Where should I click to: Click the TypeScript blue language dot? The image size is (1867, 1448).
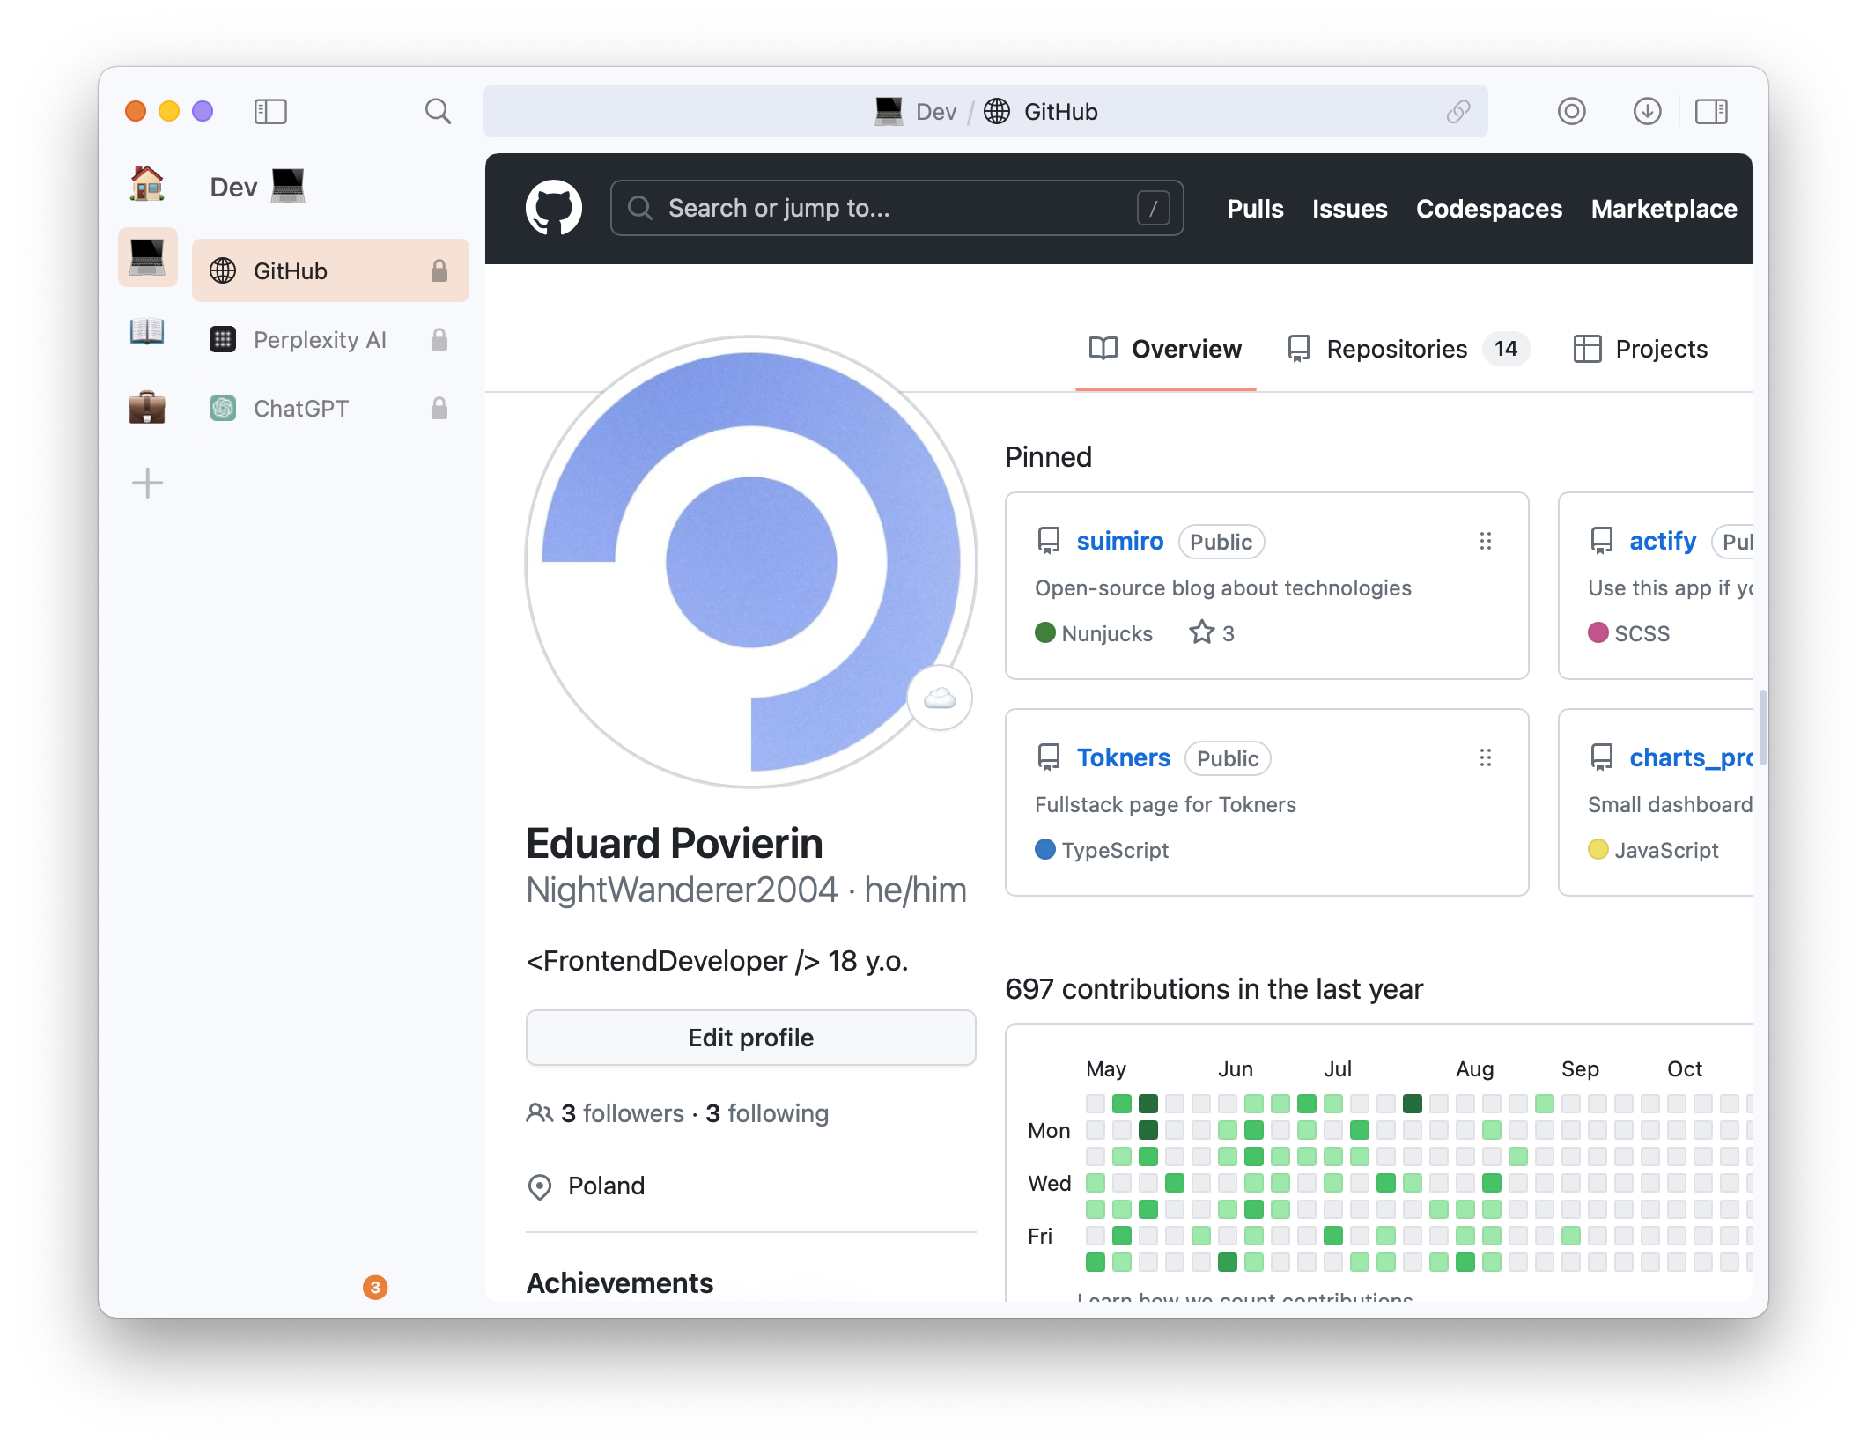(1045, 849)
